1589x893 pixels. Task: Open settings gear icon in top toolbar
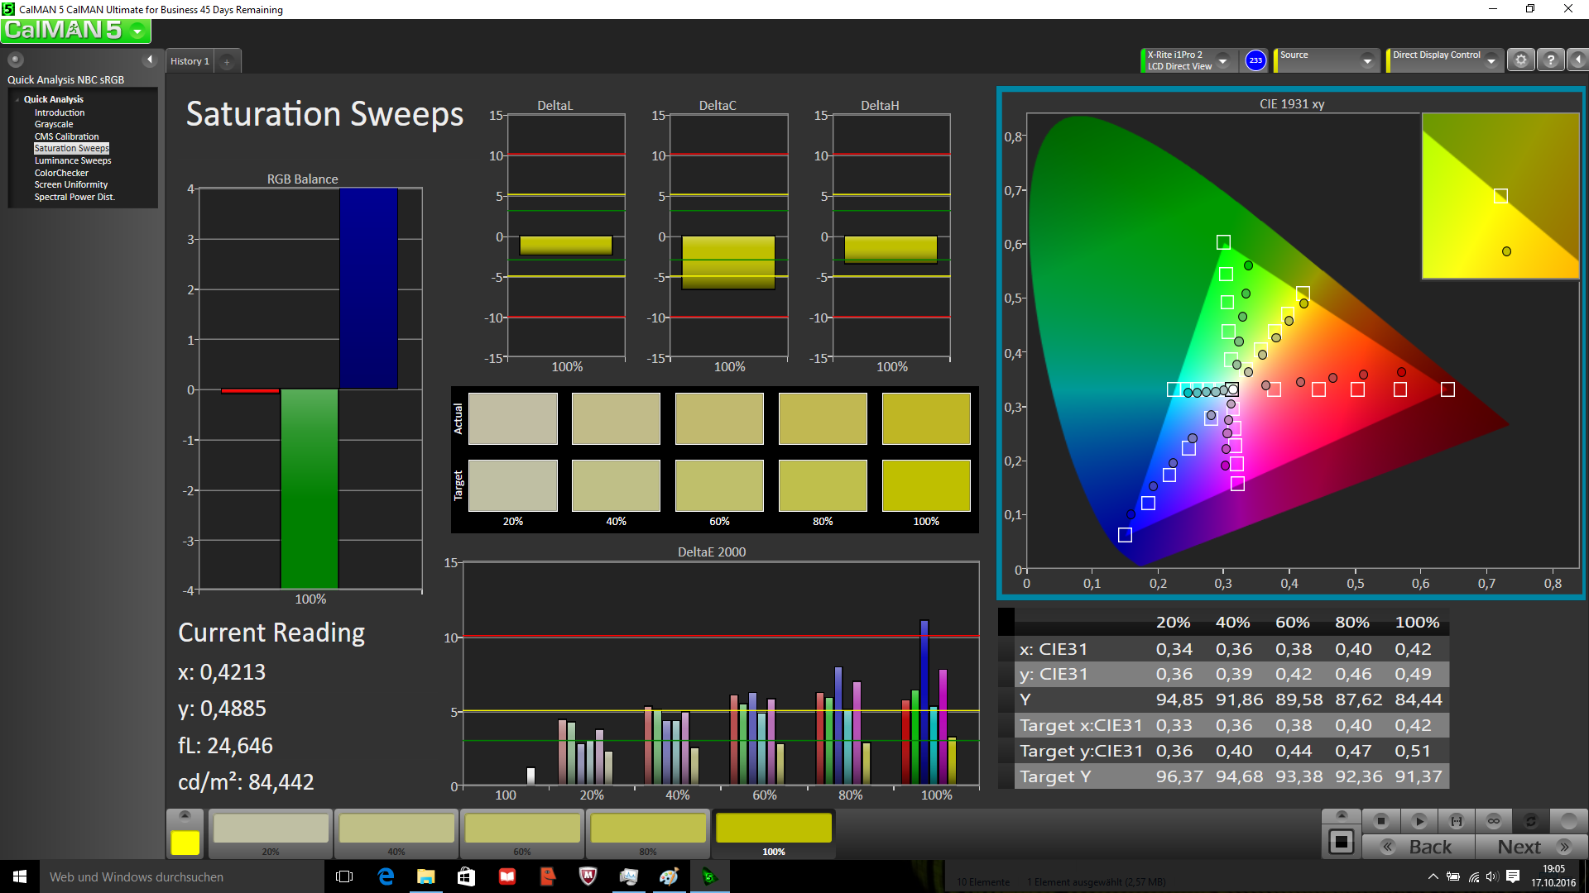(1520, 60)
